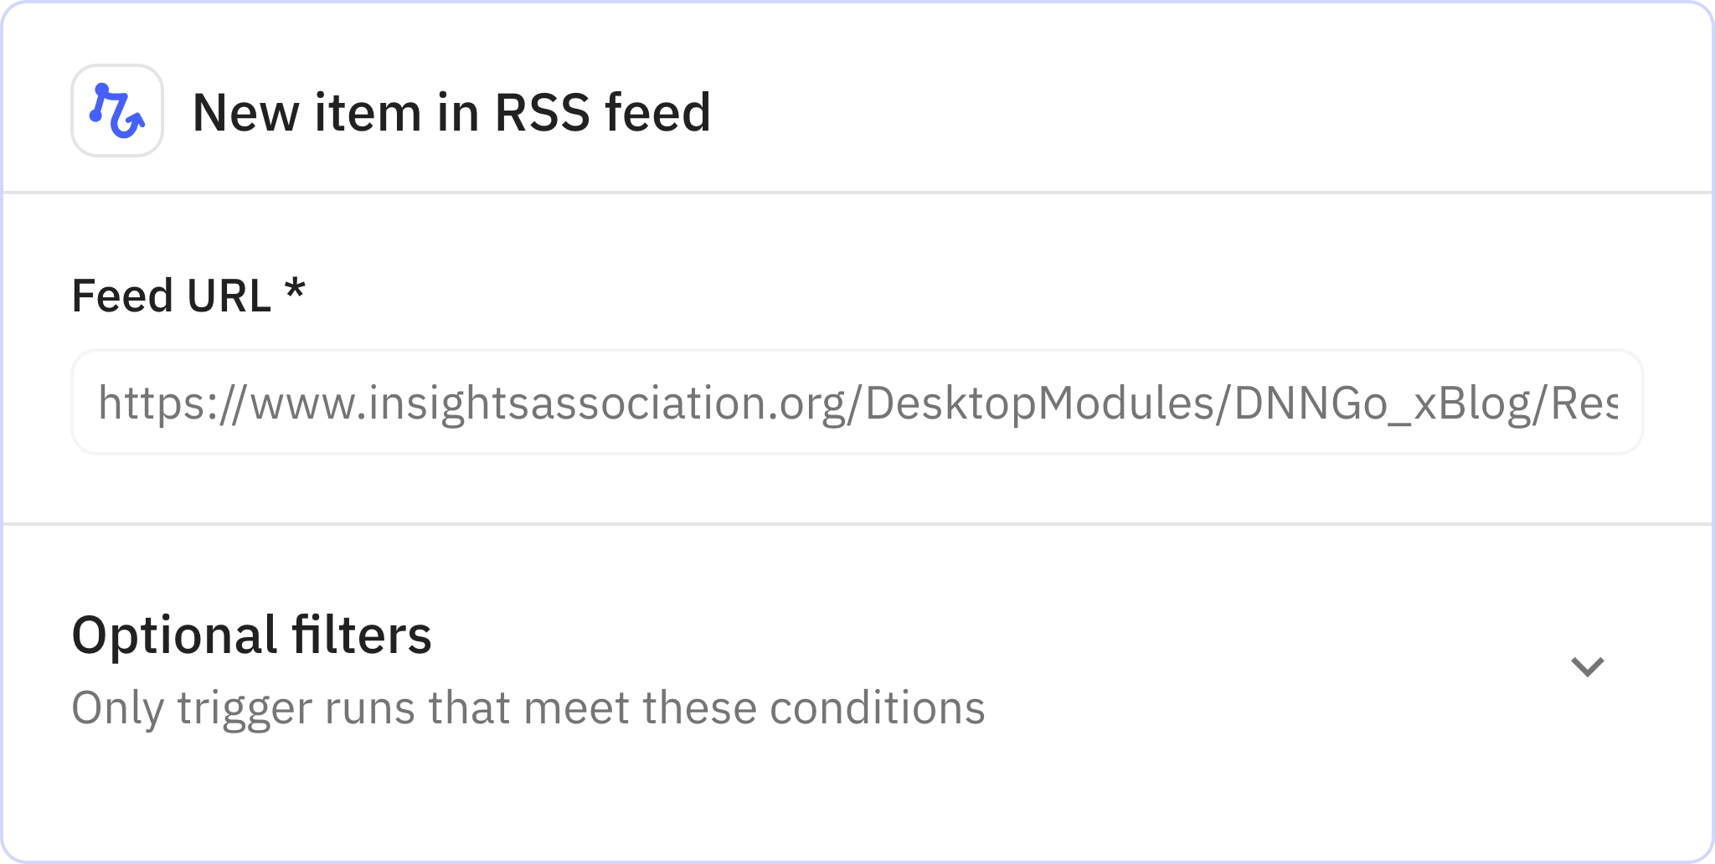Click the divider area below the Feed URL section
This screenshot has width=1715, height=864.
[x=857, y=525]
